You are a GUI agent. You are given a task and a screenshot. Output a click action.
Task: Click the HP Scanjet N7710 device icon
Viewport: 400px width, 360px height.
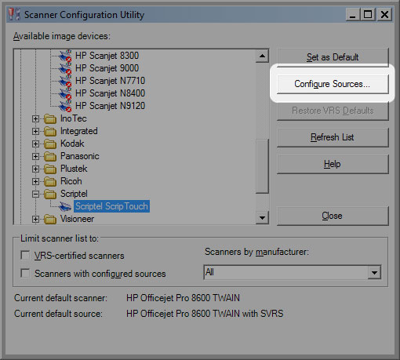[x=65, y=81]
